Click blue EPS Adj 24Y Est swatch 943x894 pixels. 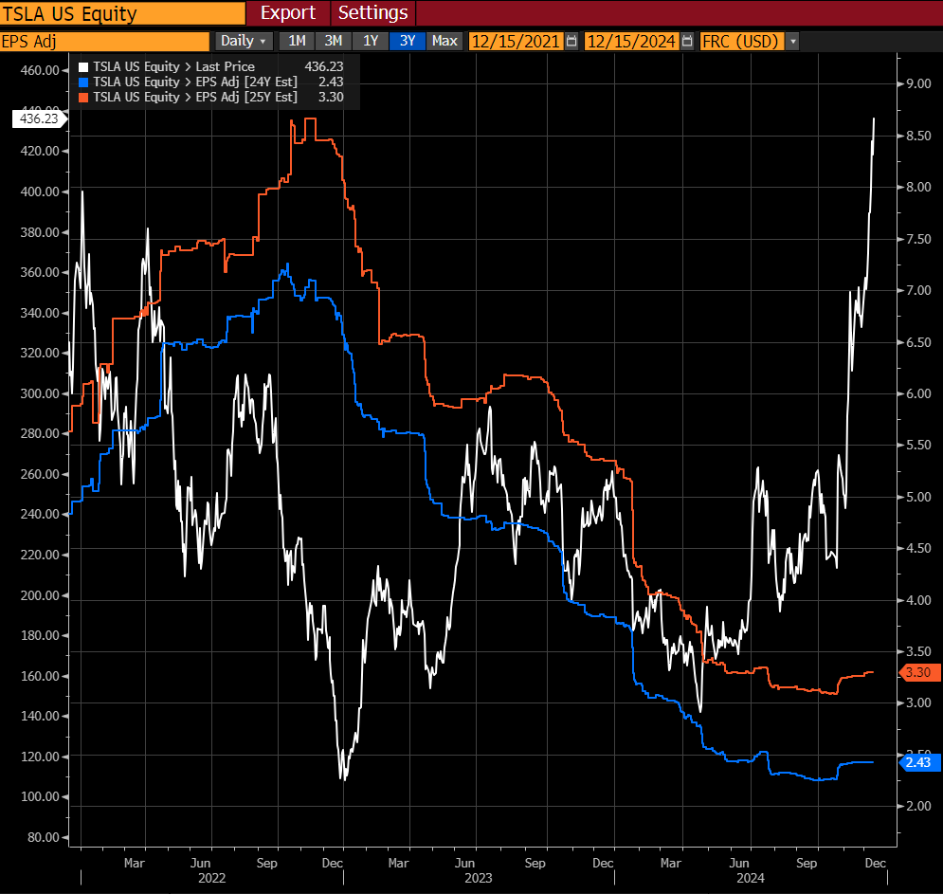(83, 82)
